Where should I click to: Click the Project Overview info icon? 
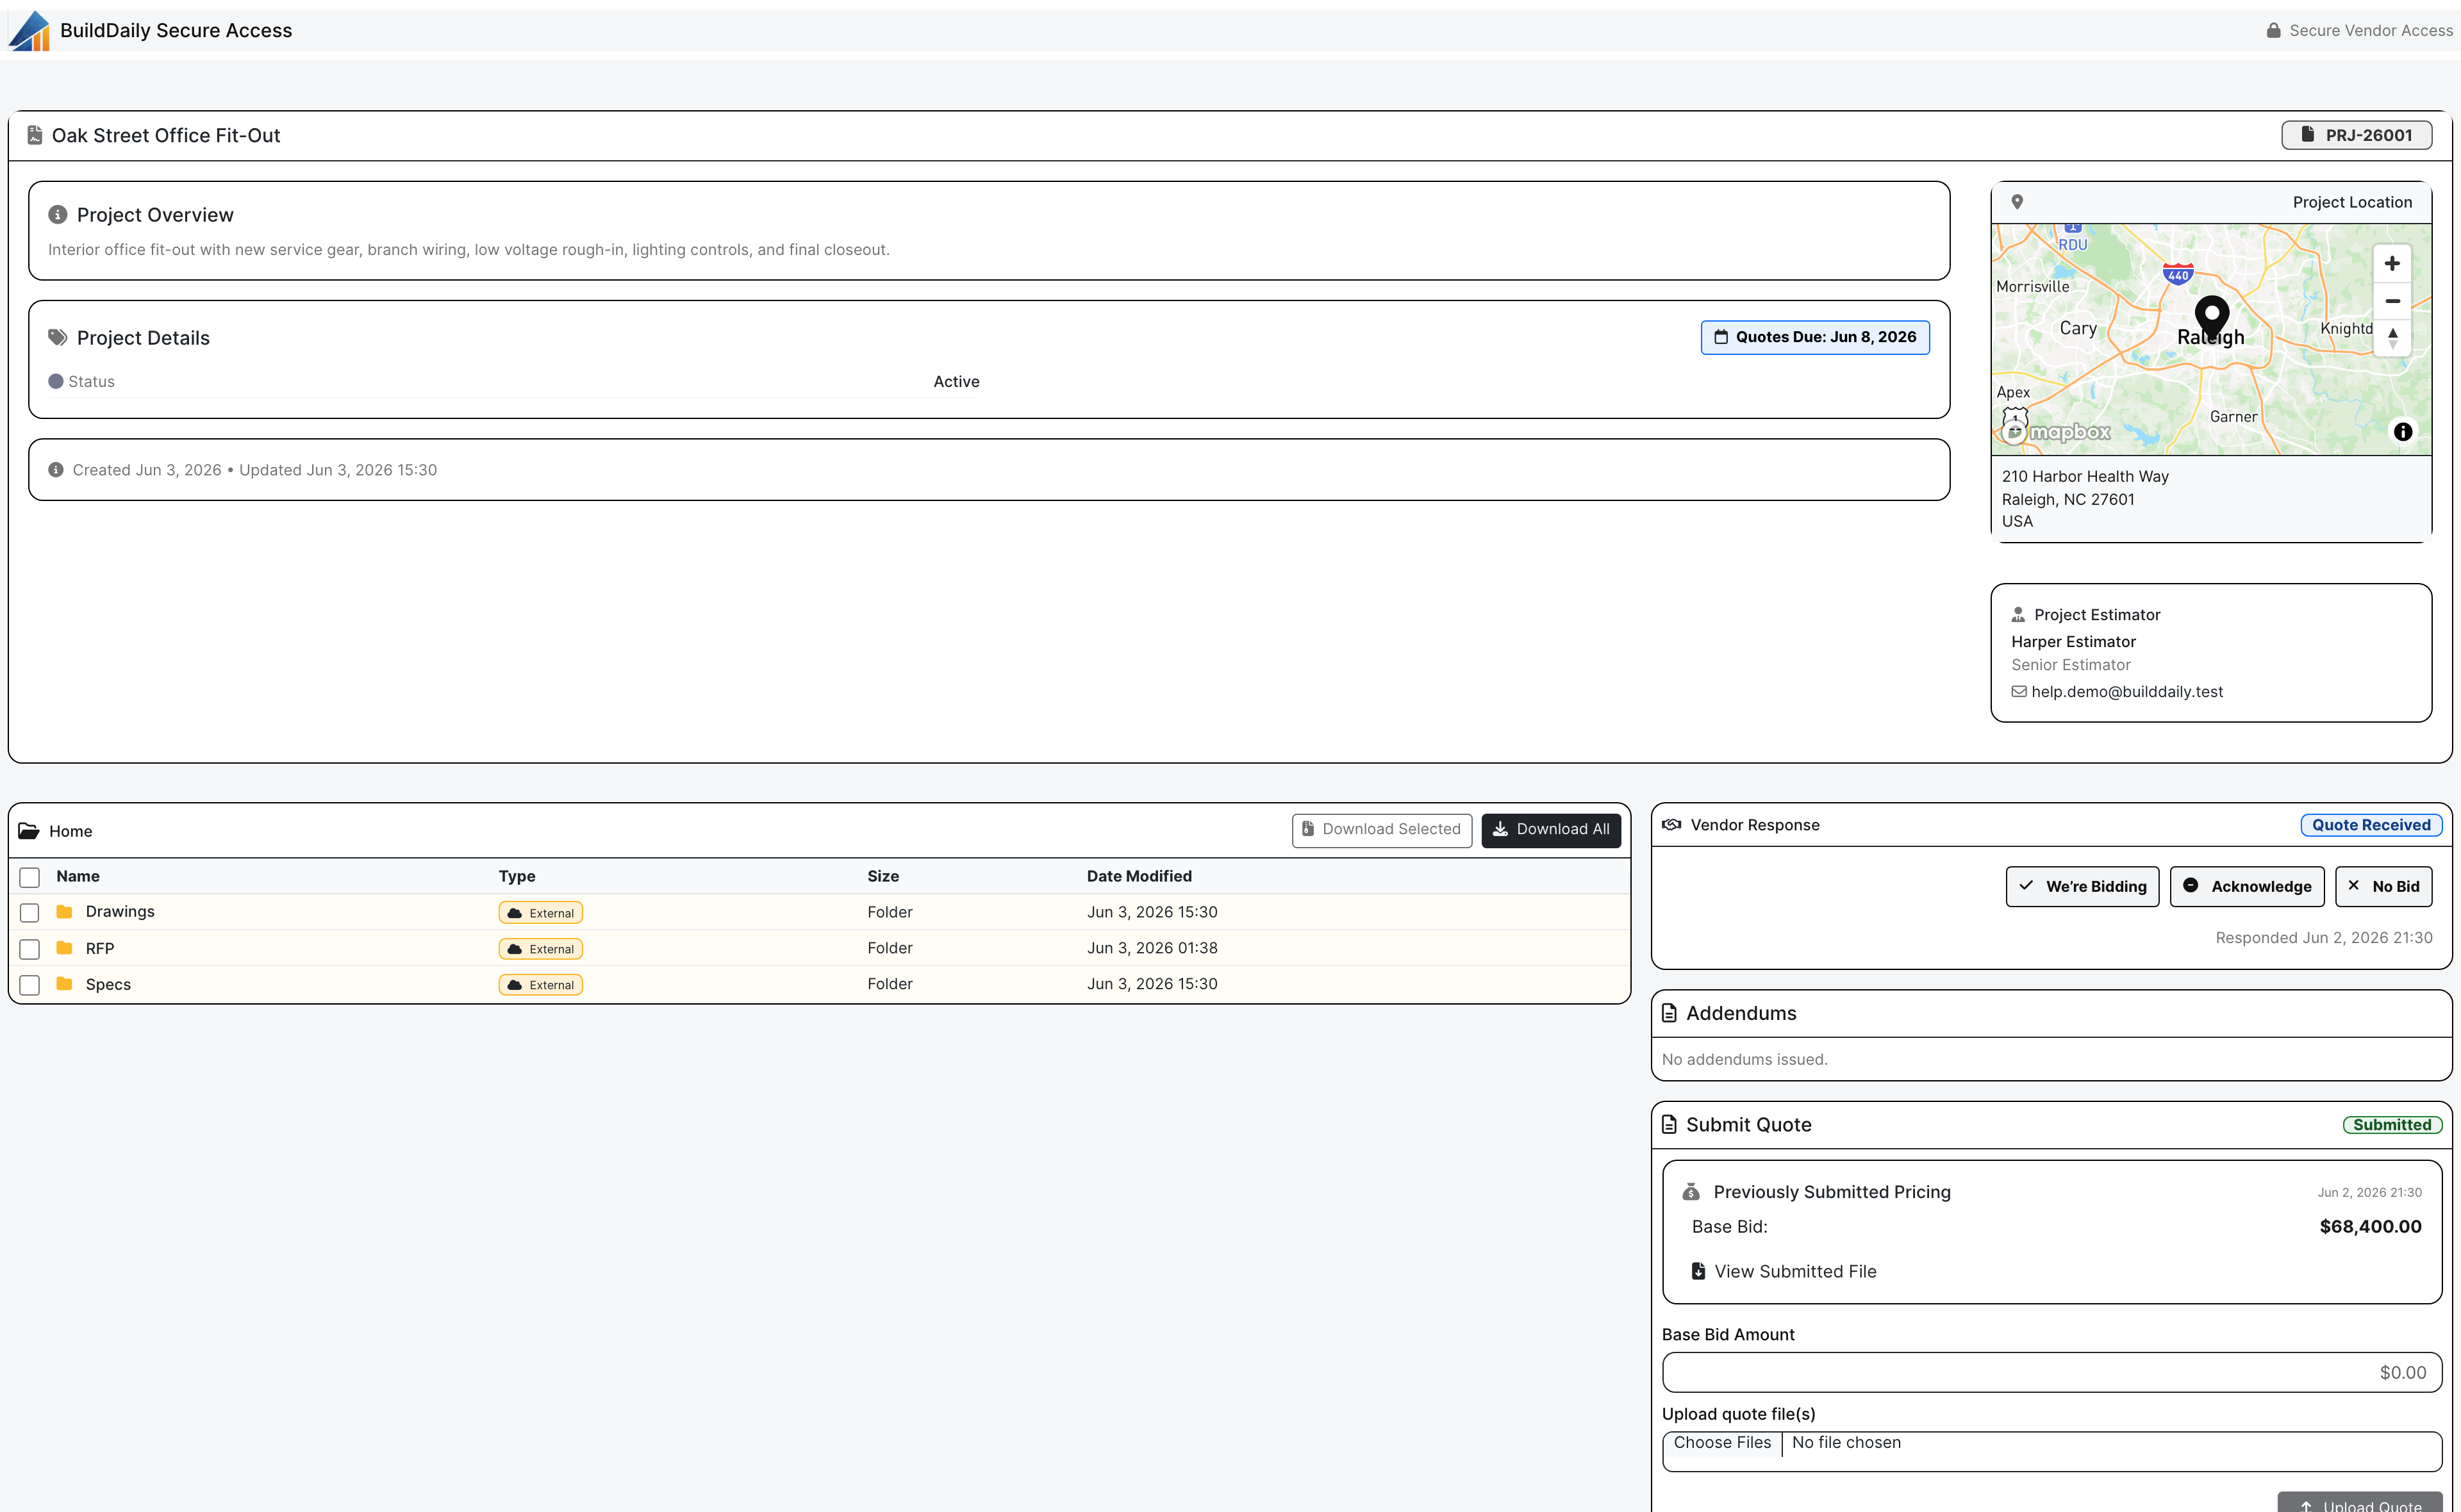click(x=58, y=215)
